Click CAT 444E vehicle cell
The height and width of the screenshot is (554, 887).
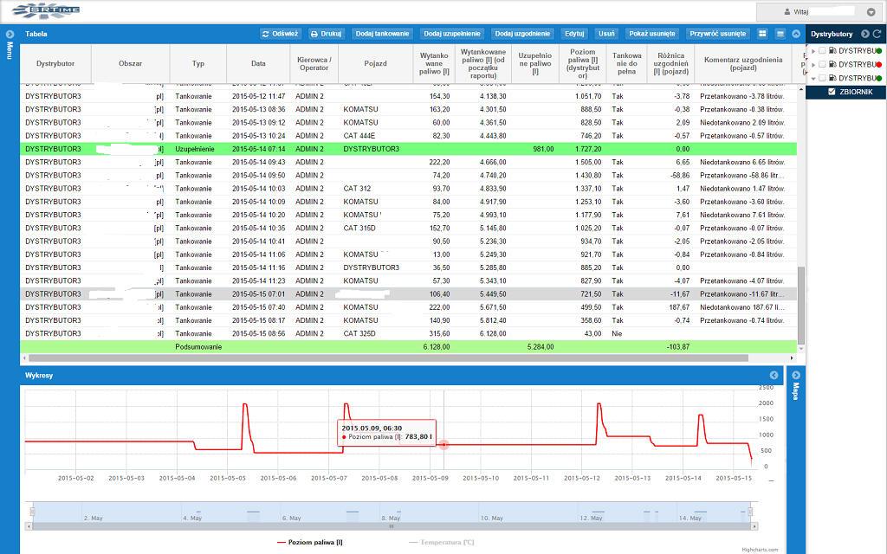pyautogui.click(x=359, y=136)
